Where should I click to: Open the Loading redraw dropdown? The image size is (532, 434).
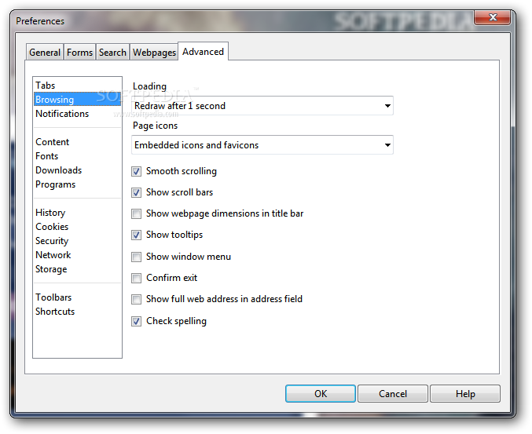(262, 106)
